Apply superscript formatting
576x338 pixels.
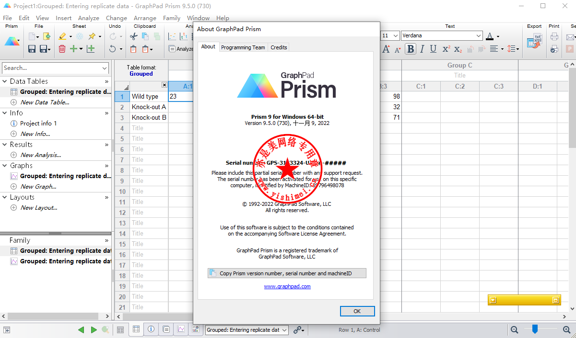(x=446, y=49)
